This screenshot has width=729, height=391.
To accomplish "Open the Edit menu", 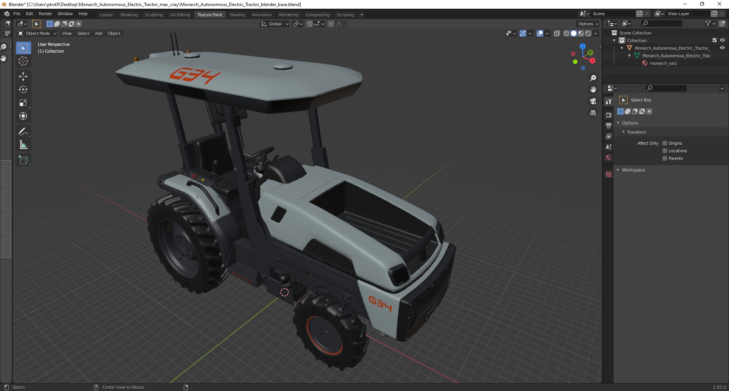I will tap(29, 14).
